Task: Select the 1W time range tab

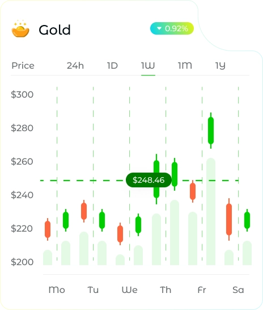Action: [148, 66]
